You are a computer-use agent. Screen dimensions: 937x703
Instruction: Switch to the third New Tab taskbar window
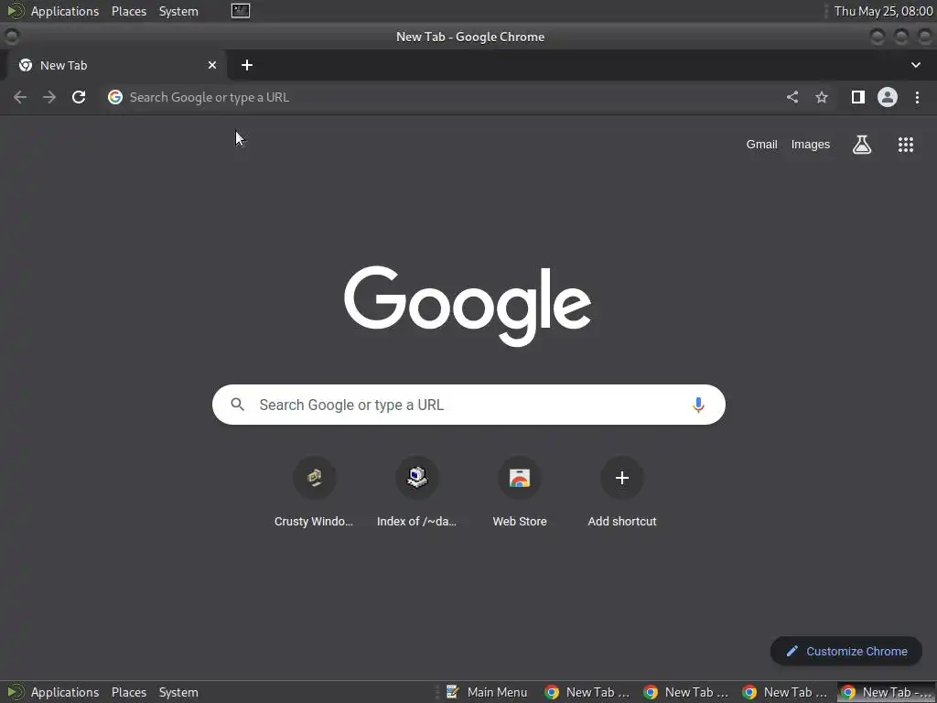click(784, 692)
